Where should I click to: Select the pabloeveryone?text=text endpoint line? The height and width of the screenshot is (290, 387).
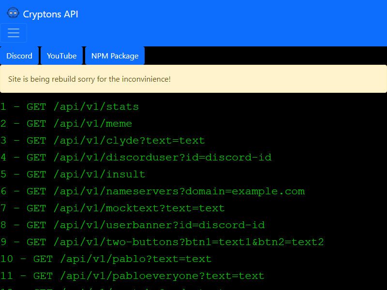pyautogui.click(x=132, y=276)
